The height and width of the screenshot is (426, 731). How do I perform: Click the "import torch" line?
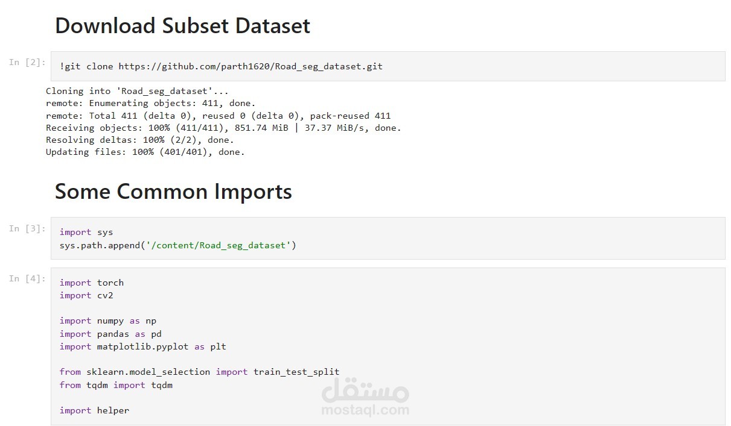coord(91,283)
